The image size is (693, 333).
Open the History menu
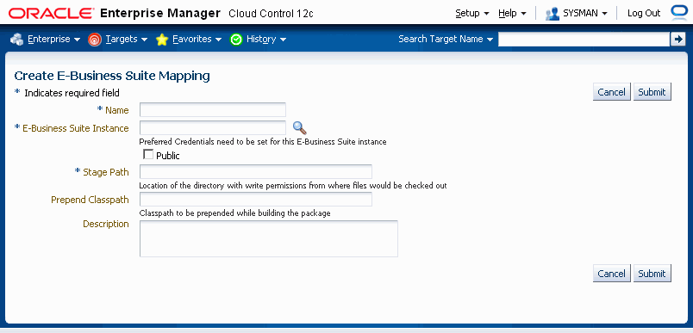(266, 40)
